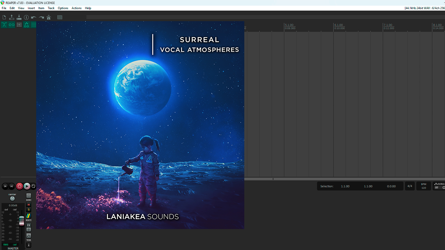Open the Track menu

51,8
